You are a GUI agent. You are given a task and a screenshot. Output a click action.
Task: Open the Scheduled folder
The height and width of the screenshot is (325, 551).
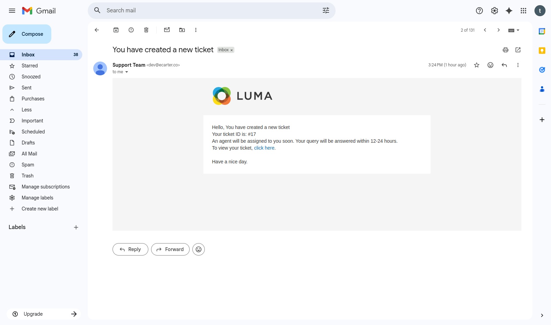[41, 132]
